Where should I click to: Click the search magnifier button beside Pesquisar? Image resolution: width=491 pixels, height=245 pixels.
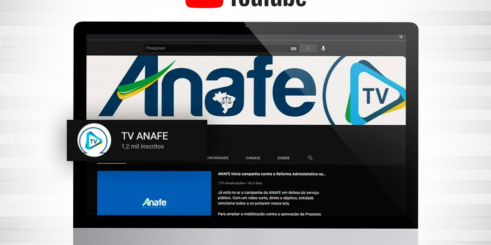tap(308, 49)
